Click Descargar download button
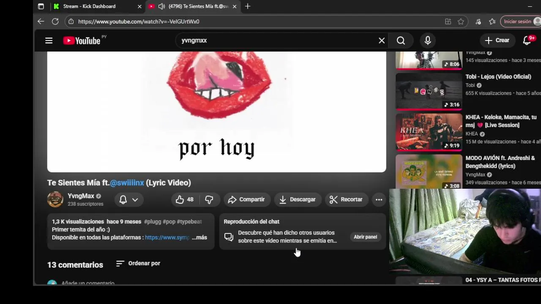 click(298, 200)
